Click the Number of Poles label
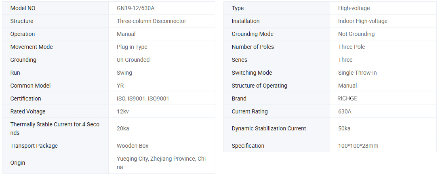 253,47
